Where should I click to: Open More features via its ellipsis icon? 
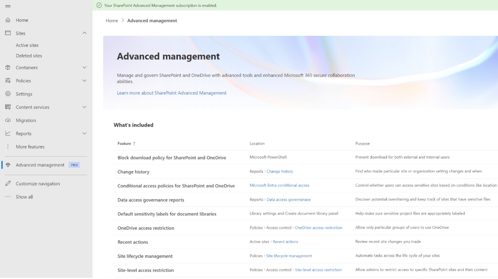pyautogui.click(x=8, y=146)
